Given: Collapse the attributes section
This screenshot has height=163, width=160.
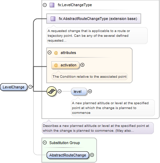Looking at the screenshot, I should coord(49,53).
